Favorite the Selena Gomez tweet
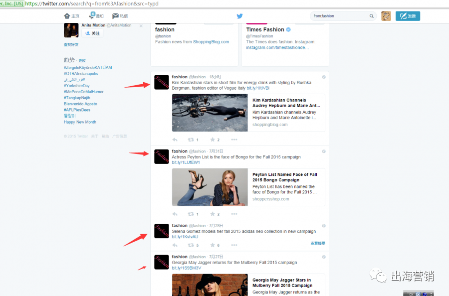Screen dimensions: 449x296 [213, 245]
